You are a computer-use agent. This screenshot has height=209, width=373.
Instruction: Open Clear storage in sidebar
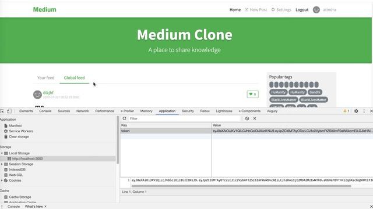[x=19, y=136]
